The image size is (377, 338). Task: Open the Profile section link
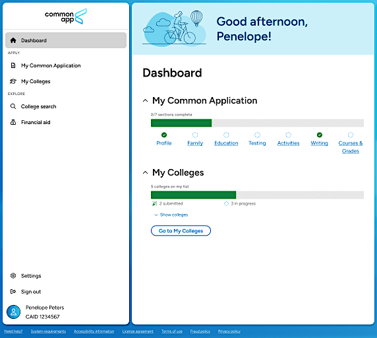tap(164, 143)
